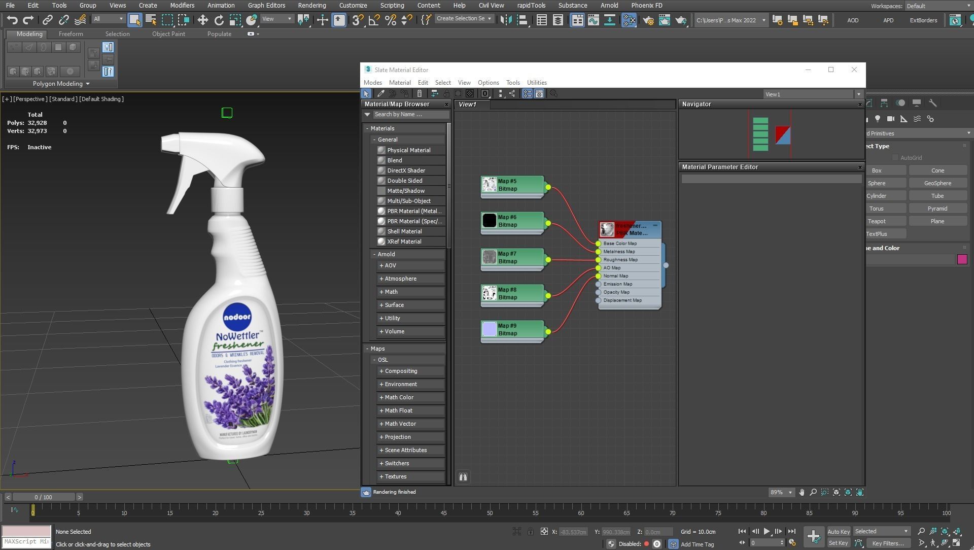Click the Redo arrow in main toolbar

[28, 20]
